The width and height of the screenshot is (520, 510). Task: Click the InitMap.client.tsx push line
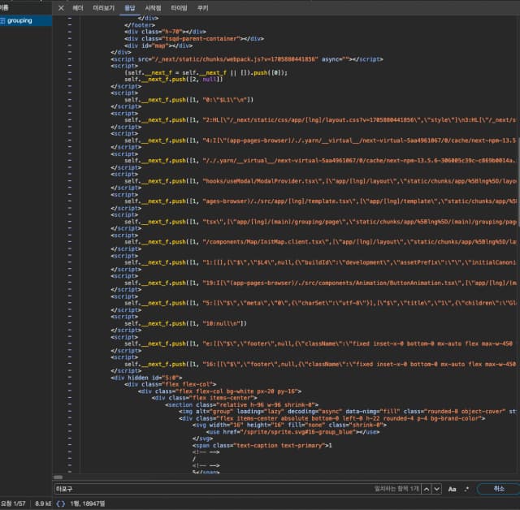point(320,242)
